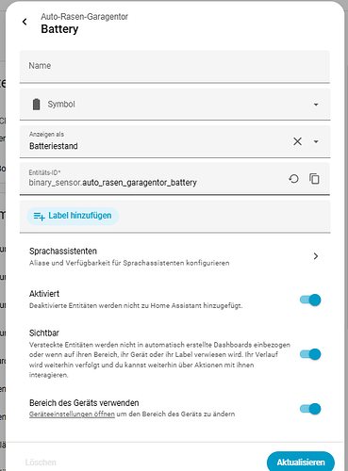Image resolution: width=348 pixels, height=471 pixels.
Task: Focus the Name input field
Action: click(174, 67)
